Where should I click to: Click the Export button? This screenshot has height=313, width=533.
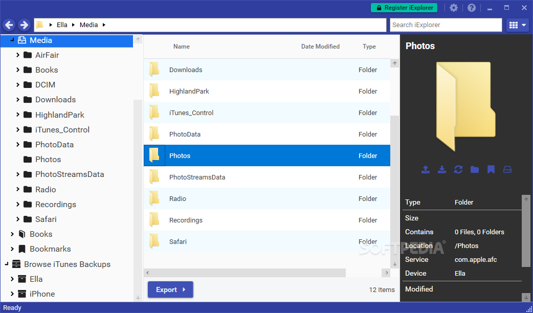click(x=170, y=289)
